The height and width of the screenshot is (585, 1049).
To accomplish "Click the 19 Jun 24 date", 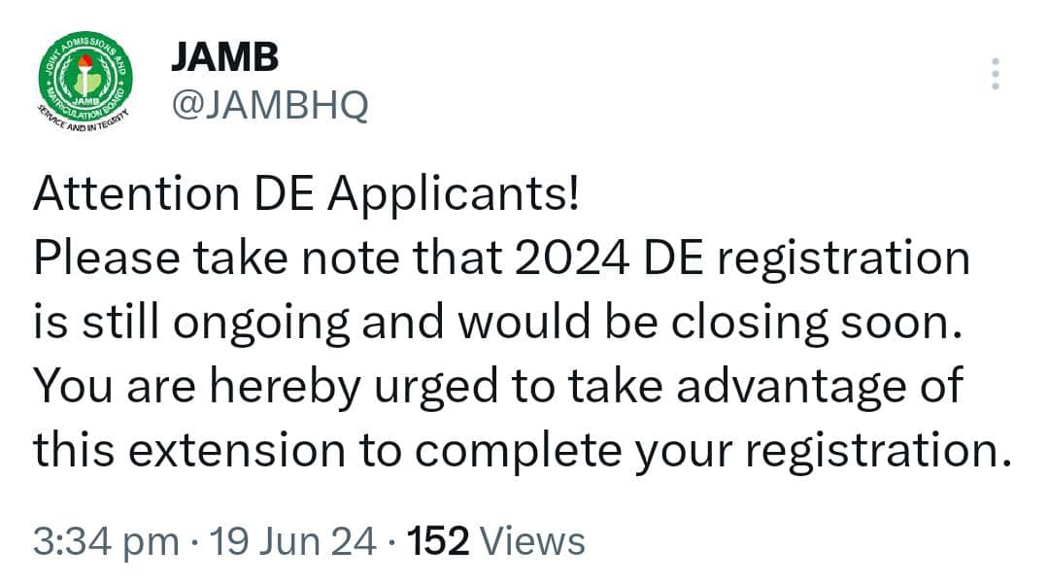I will click(x=292, y=541).
